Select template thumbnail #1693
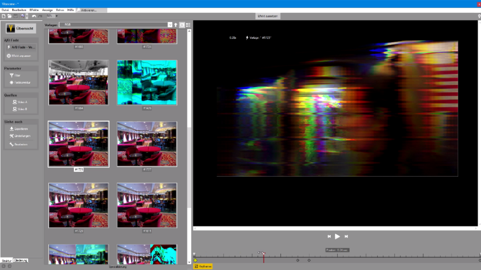 (x=78, y=36)
